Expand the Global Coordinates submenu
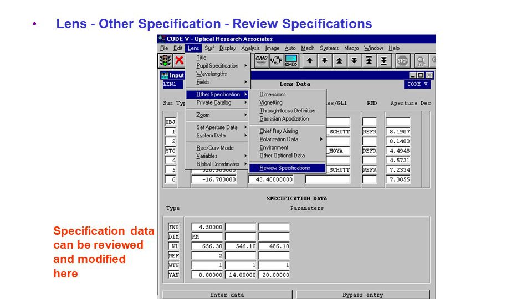Viewport: 532px width, 299px height. (217, 164)
